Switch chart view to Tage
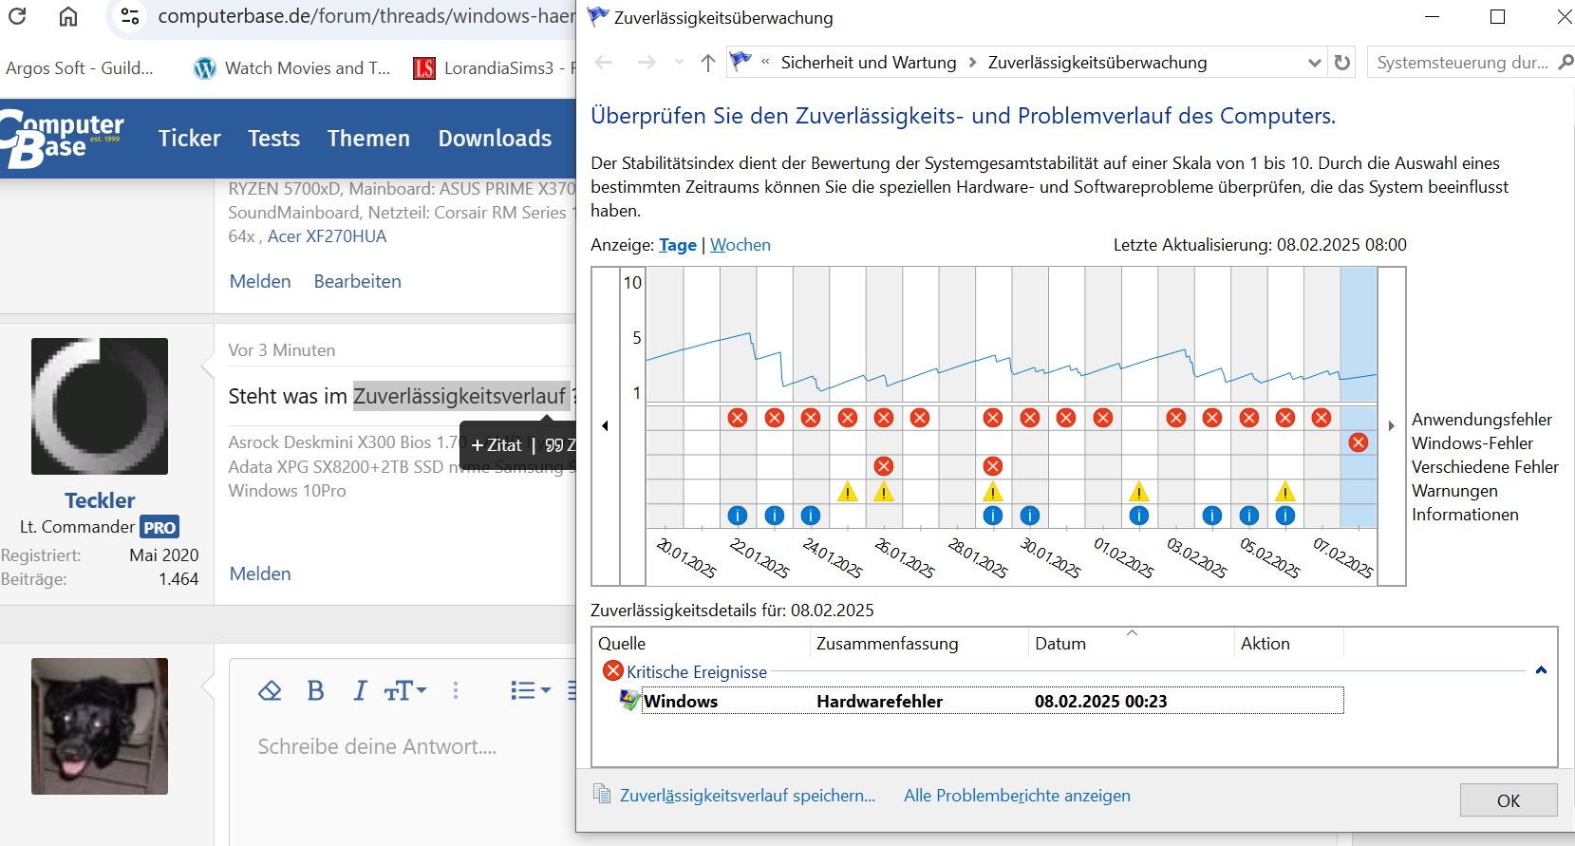This screenshot has width=1575, height=846. (678, 245)
